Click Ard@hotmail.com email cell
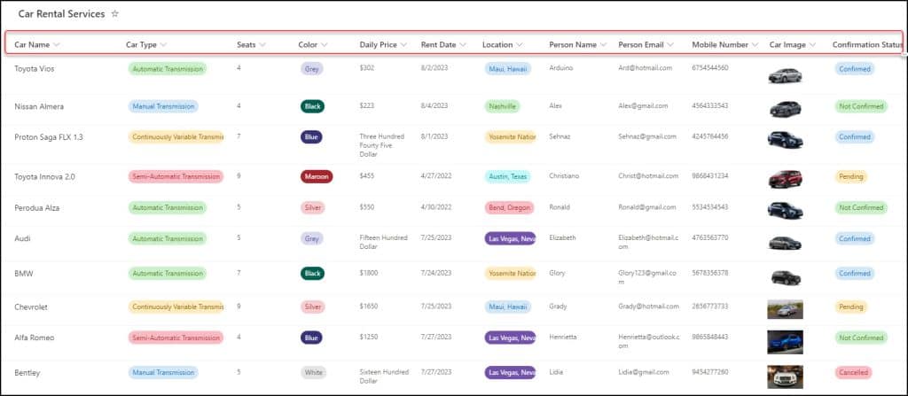 click(646, 67)
